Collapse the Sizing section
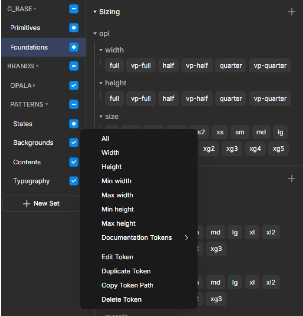The height and width of the screenshot is (316, 303). click(95, 12)
